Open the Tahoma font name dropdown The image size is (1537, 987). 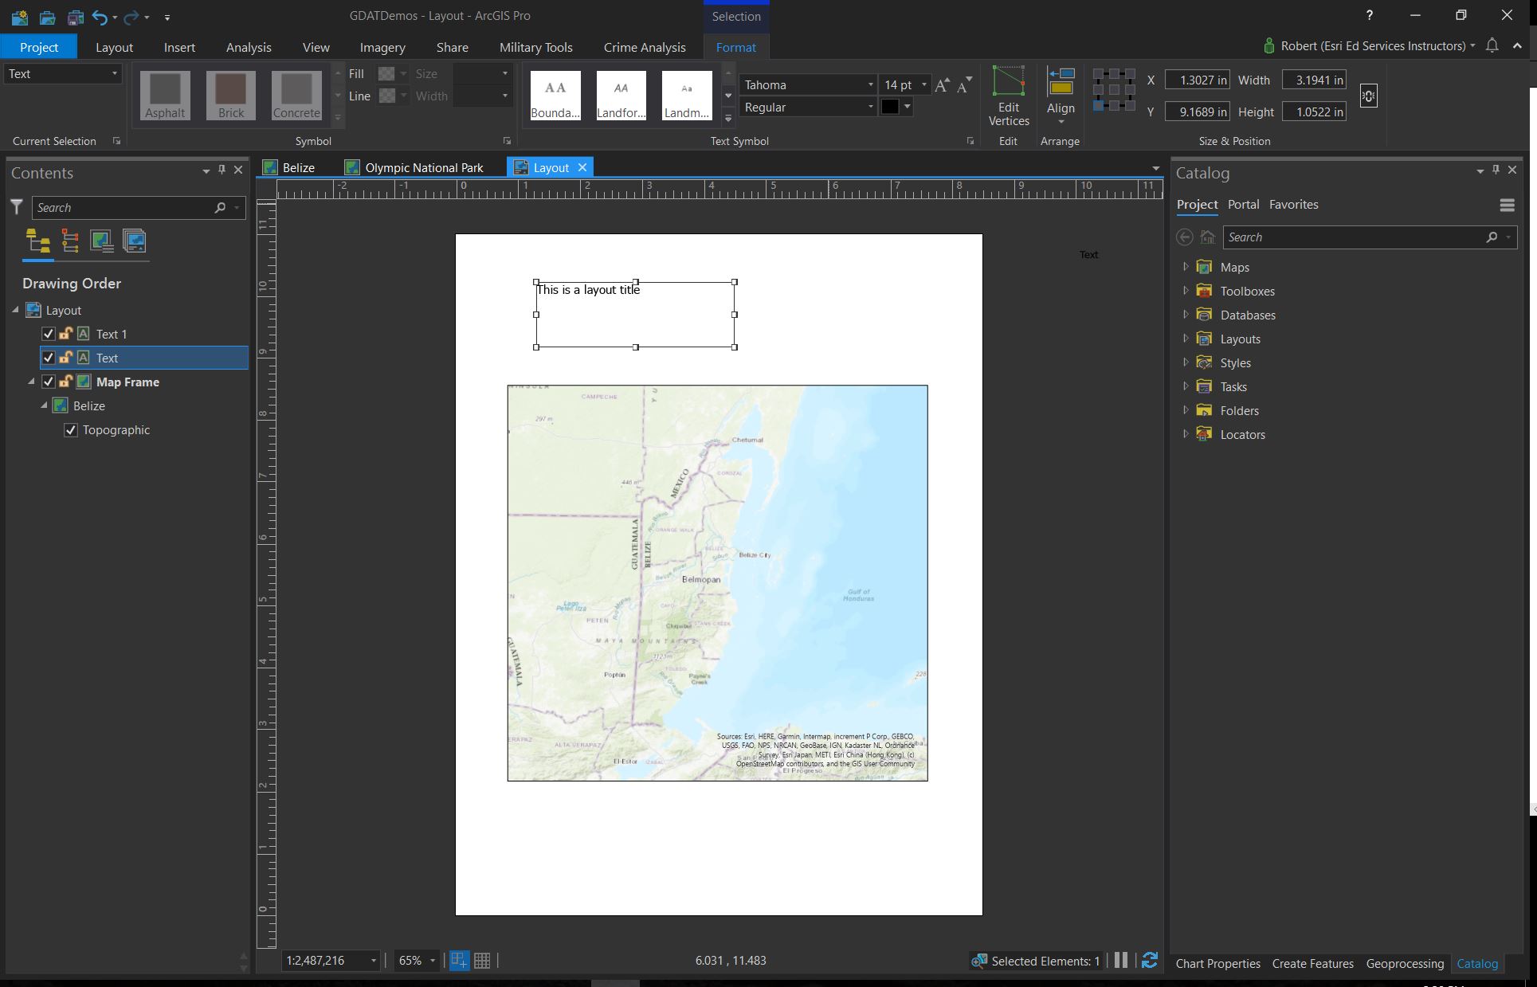click(870, 85)
